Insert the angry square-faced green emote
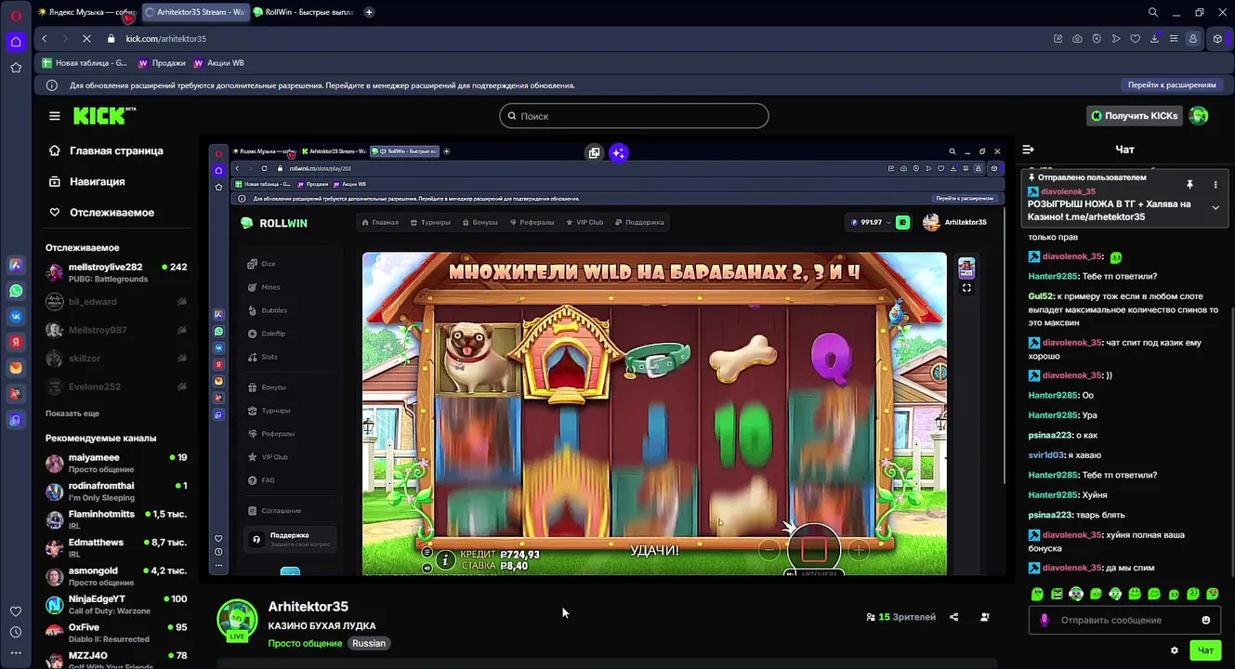This screenshot has width=1235, height=669. 1057,594
